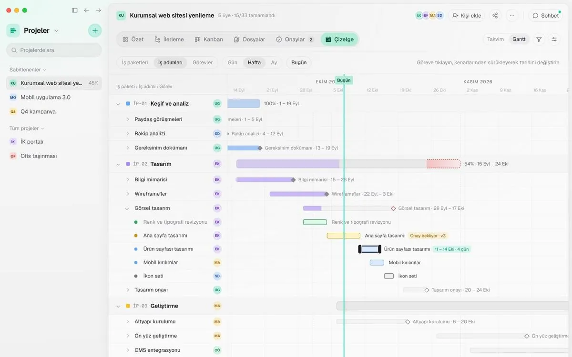
Task: Select the Ürün sayfası tasarımı Gantt bar
Action: (x=370, y=249)
